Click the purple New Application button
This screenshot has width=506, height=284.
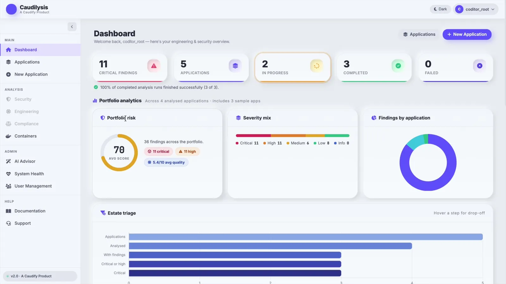coord(467,34)
